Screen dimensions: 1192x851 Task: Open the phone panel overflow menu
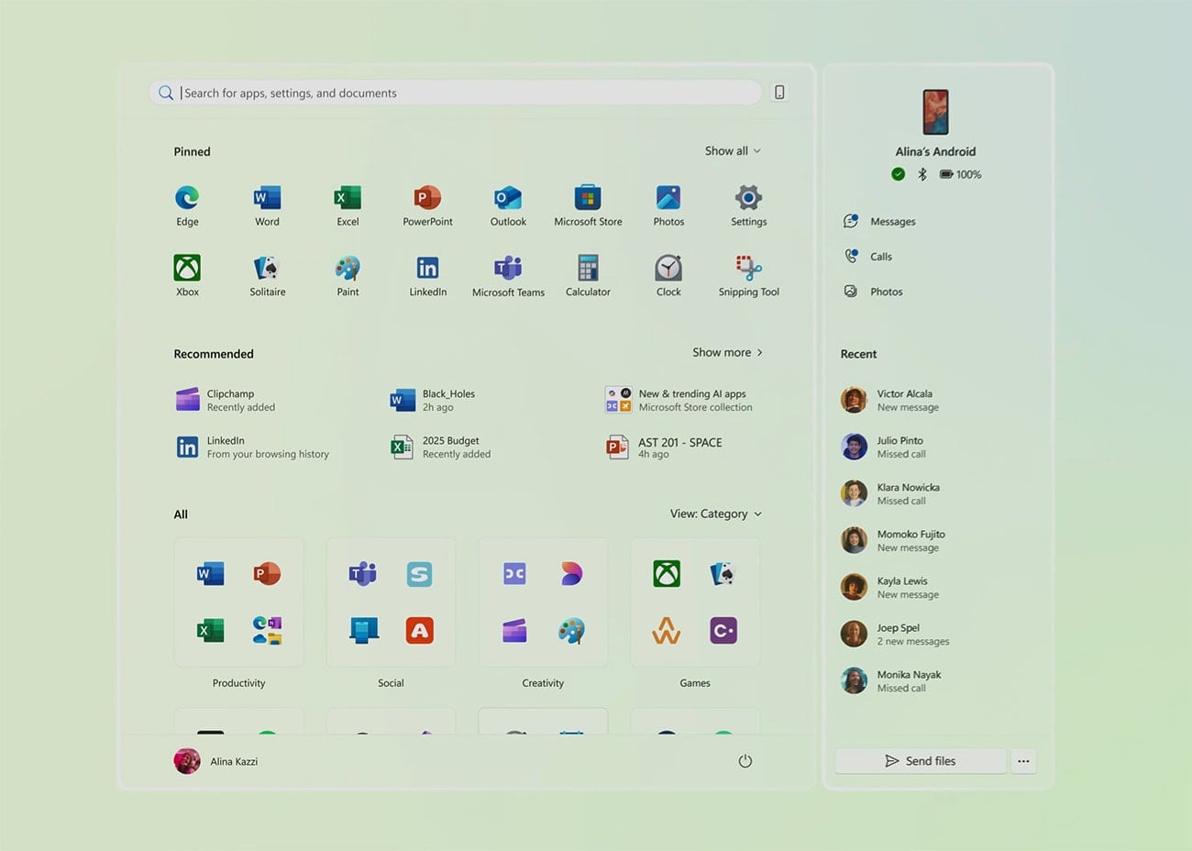point(1023,760)
